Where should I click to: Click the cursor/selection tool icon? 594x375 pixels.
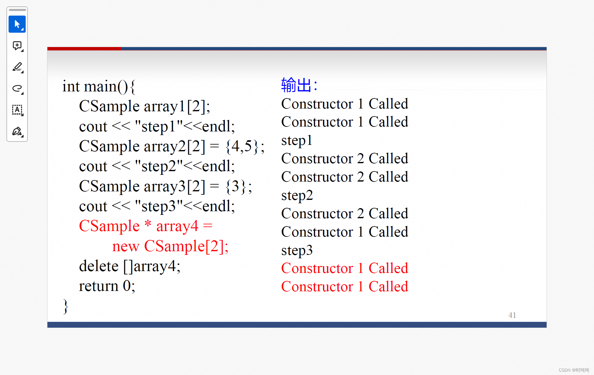click(17, 24)
